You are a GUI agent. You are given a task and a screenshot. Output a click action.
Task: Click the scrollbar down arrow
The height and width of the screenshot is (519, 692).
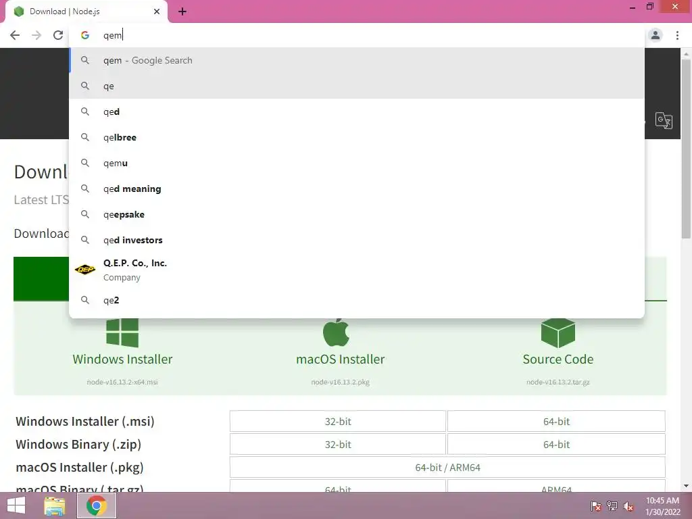tap(686, 486)
